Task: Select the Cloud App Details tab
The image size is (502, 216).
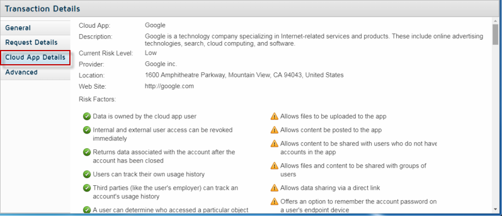Action: [x=35, y=57]
